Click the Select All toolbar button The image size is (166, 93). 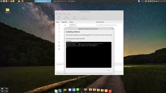(66, 18)
